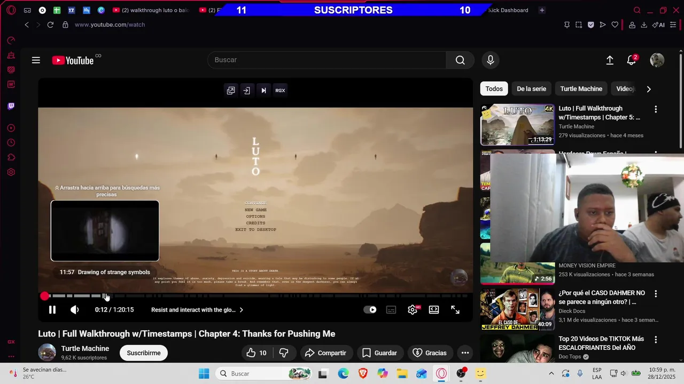Open Twitch in the Opera sidebar
This screenshot has width=684, height=384.
pos(11,106)
